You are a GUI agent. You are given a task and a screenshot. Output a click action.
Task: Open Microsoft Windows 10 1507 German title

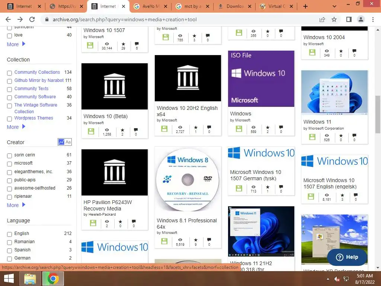pos(256,175)
